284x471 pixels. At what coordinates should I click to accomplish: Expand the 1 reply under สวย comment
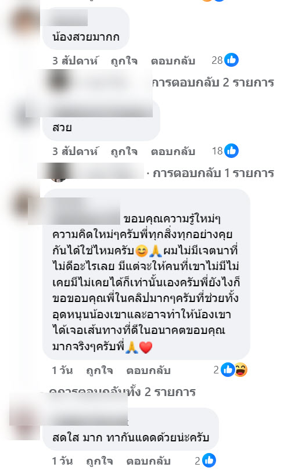tap(213, 173)
